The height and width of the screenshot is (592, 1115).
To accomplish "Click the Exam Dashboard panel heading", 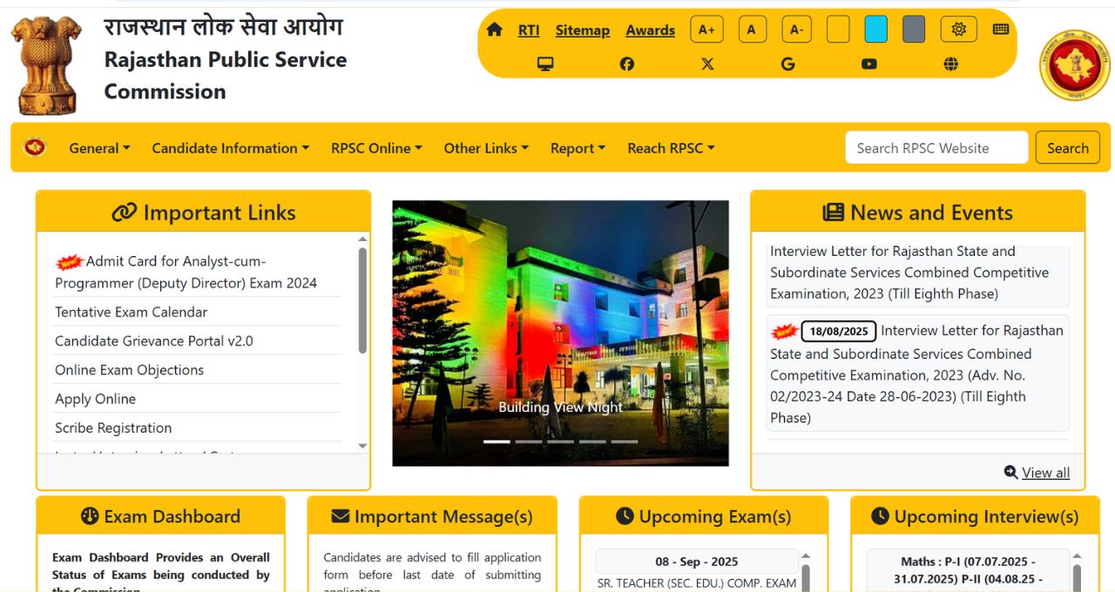I will coord(160,516).
